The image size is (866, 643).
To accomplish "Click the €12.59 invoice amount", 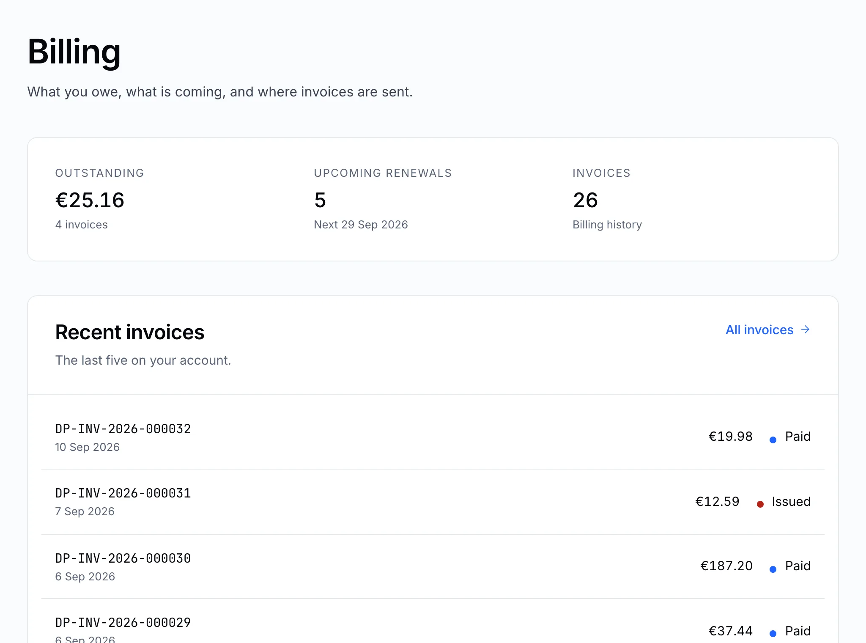I will (717, 501).
